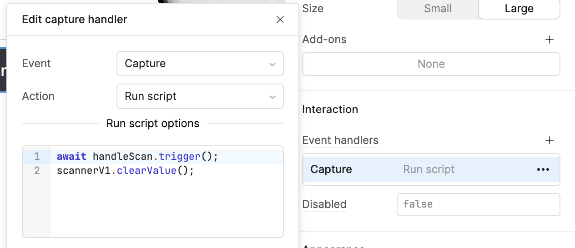Close the Edit capture handler popup
The width and height of the screenshot is (575, 248).
[280, 20]
